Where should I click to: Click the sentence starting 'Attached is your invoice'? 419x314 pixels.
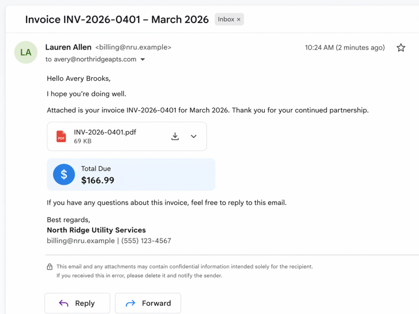[x=208, y=110]
